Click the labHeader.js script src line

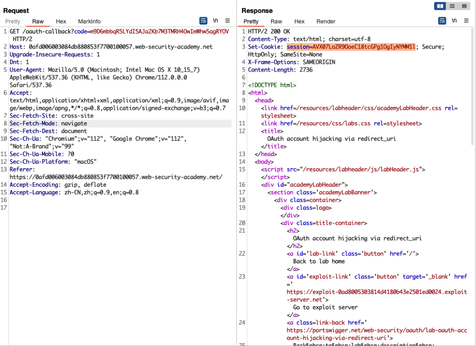(343, 169)
